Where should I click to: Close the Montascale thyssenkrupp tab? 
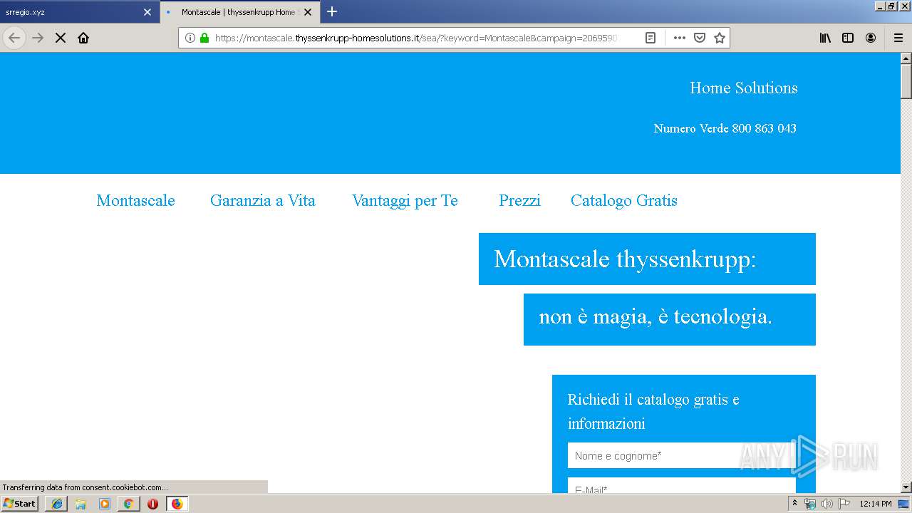(x=308, y=12)
